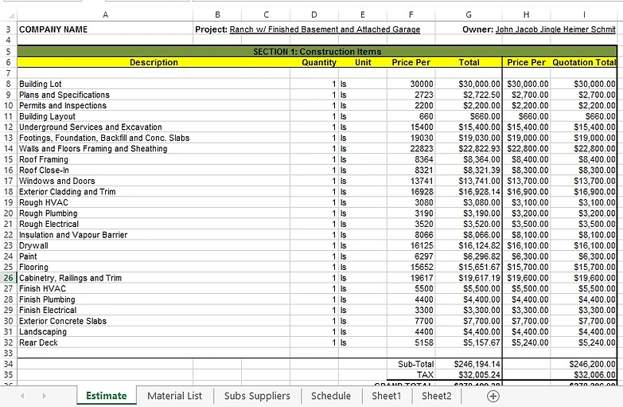Select the Rear Deck cell
The width and height of the screenshot is (623, 407).
pos(154,342)
